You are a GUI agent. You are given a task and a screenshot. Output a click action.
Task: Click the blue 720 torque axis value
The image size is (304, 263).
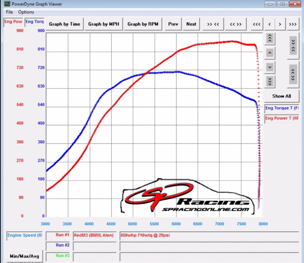coord(41,68)
